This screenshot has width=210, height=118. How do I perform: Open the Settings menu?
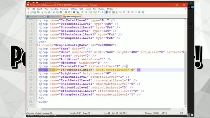coord(74,9)
